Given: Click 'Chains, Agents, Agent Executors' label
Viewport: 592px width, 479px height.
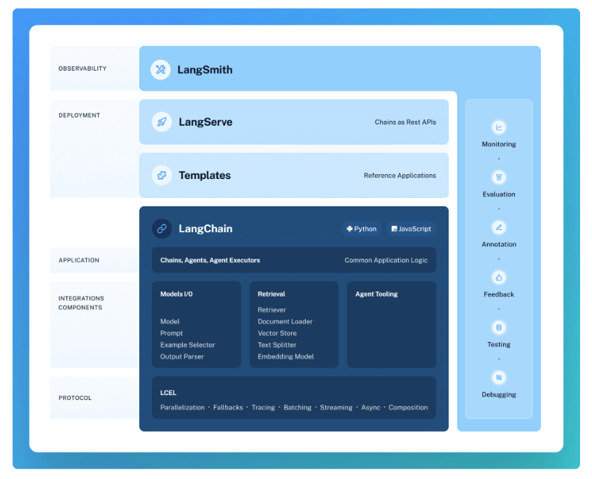Looking at the screenshot, I should pos(210,260).
